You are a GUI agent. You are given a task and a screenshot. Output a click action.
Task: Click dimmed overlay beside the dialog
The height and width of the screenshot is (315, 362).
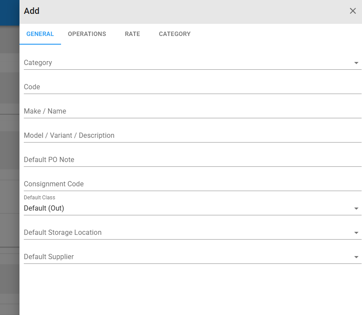coord(10,162)
